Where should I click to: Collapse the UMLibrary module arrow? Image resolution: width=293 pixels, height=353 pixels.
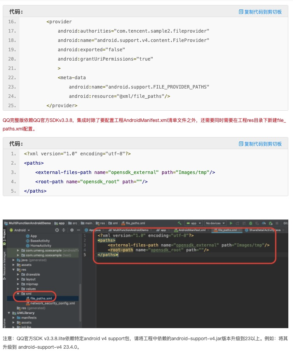(9, 313)
